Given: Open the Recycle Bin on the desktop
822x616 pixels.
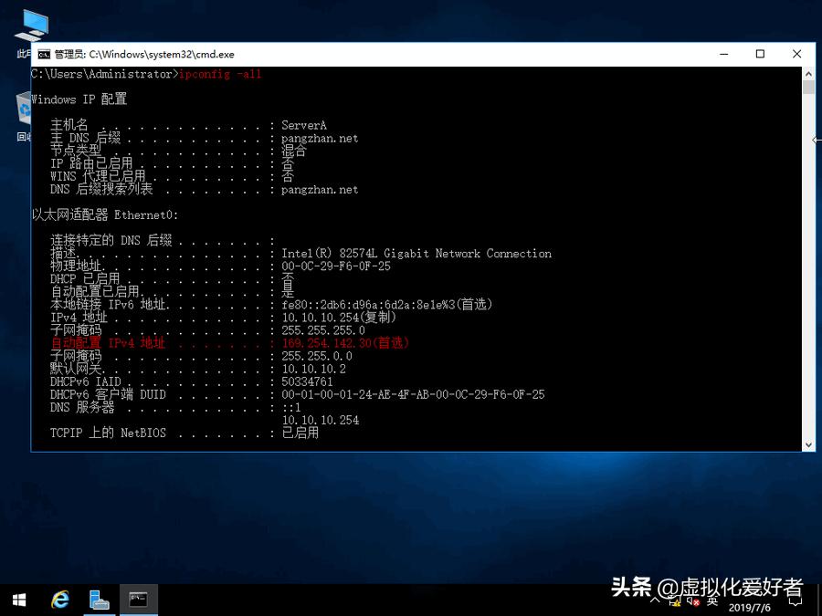Looking at the screenshot, I should pos(23,110).
